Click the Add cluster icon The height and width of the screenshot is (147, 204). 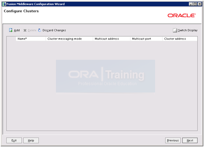(11, 30)
